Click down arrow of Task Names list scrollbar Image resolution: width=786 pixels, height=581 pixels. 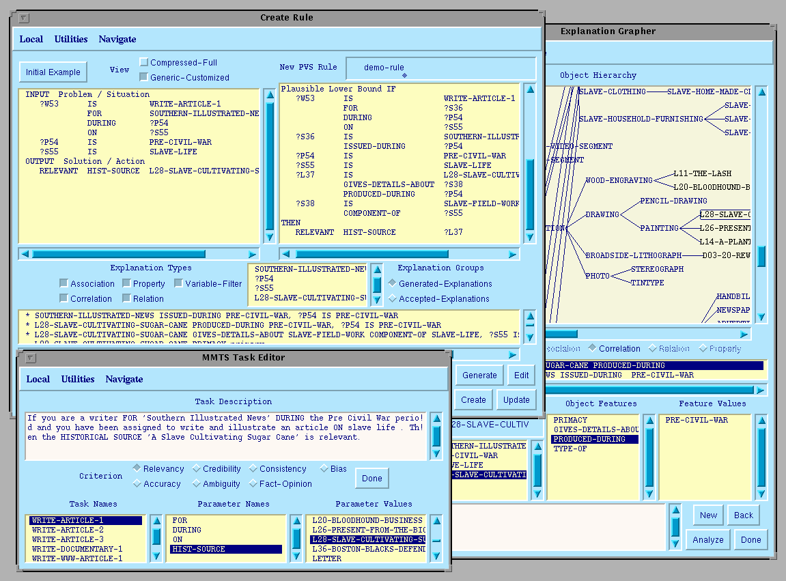coord(156,556)
